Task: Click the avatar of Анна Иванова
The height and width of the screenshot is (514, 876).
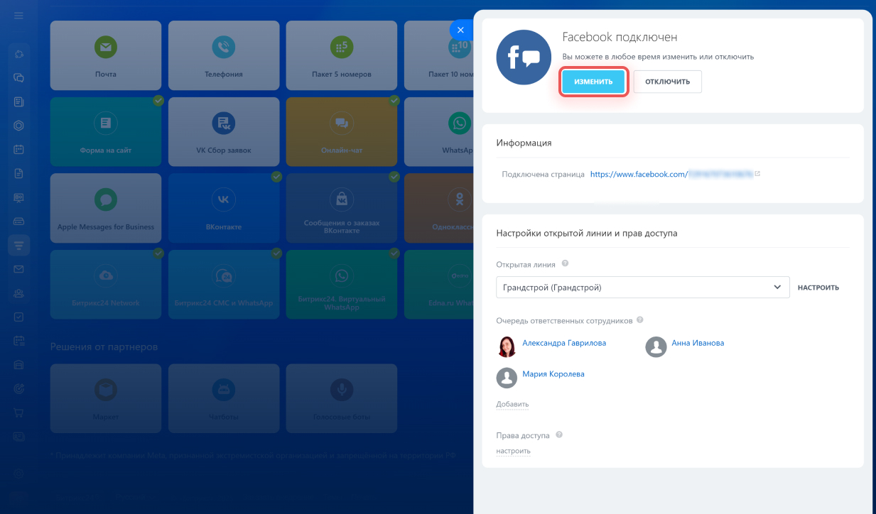Action: coord(656,346)
